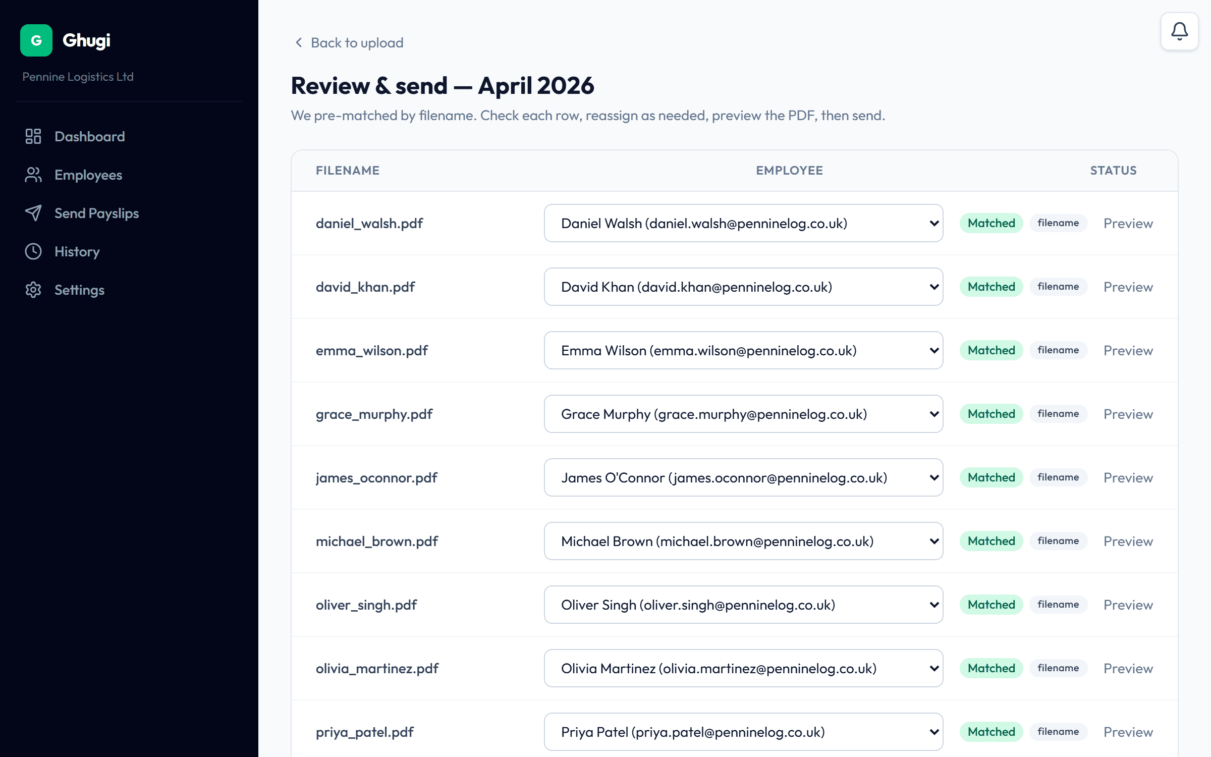1211x757 pixels.
Task: Open Settings via the gear icon
Action: click(x=33, y=290)
